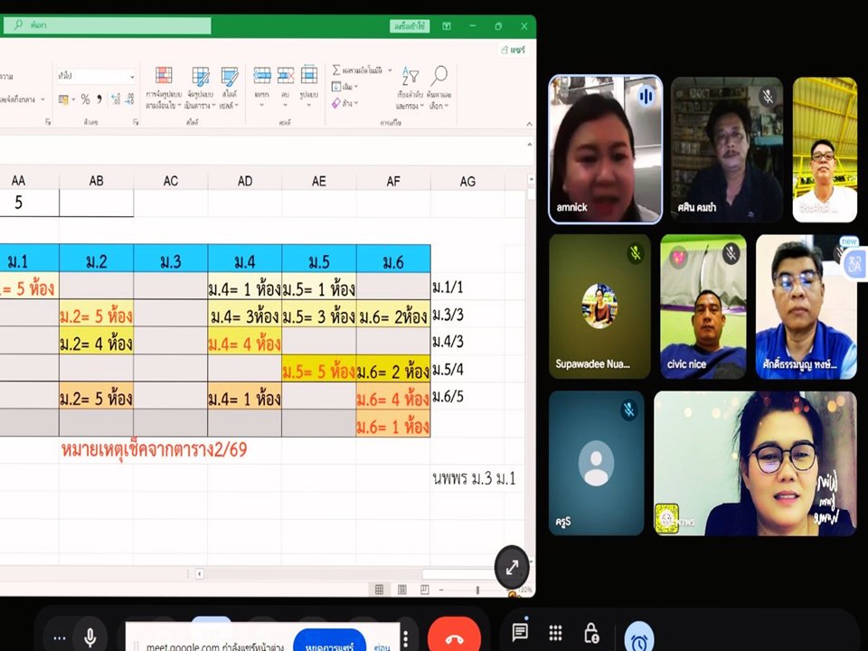
Task: Click the AutoSum sigma icon
Action: pyautogui.click(x=336, y=71)
